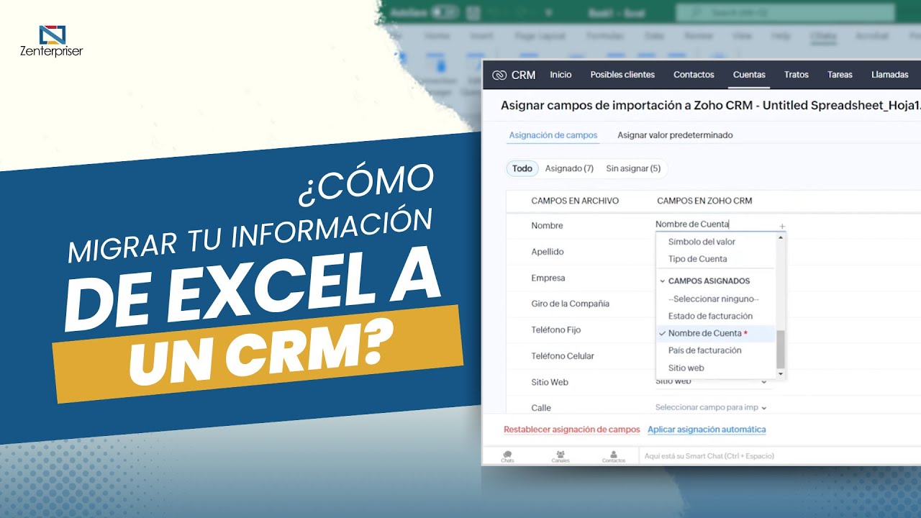Switch to Asignar valor predeterminado tab

click(675, 135)
